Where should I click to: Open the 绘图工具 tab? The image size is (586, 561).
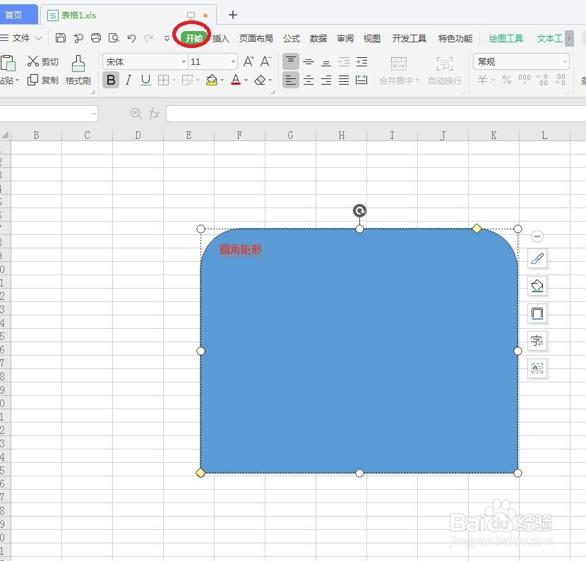[x=505, y=38]
